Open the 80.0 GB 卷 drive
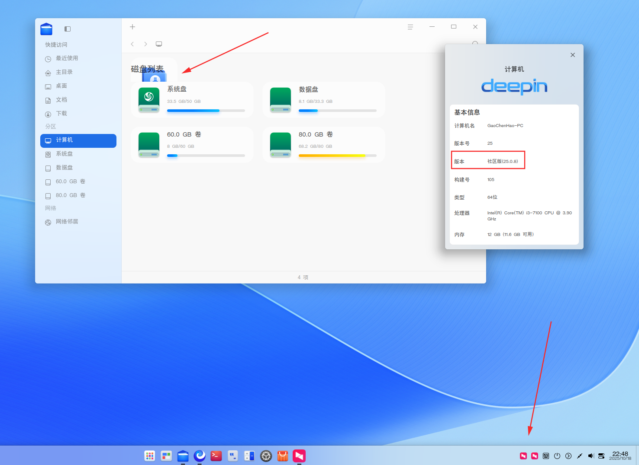Viewport: 639px width, 465px height. [324, 145]
